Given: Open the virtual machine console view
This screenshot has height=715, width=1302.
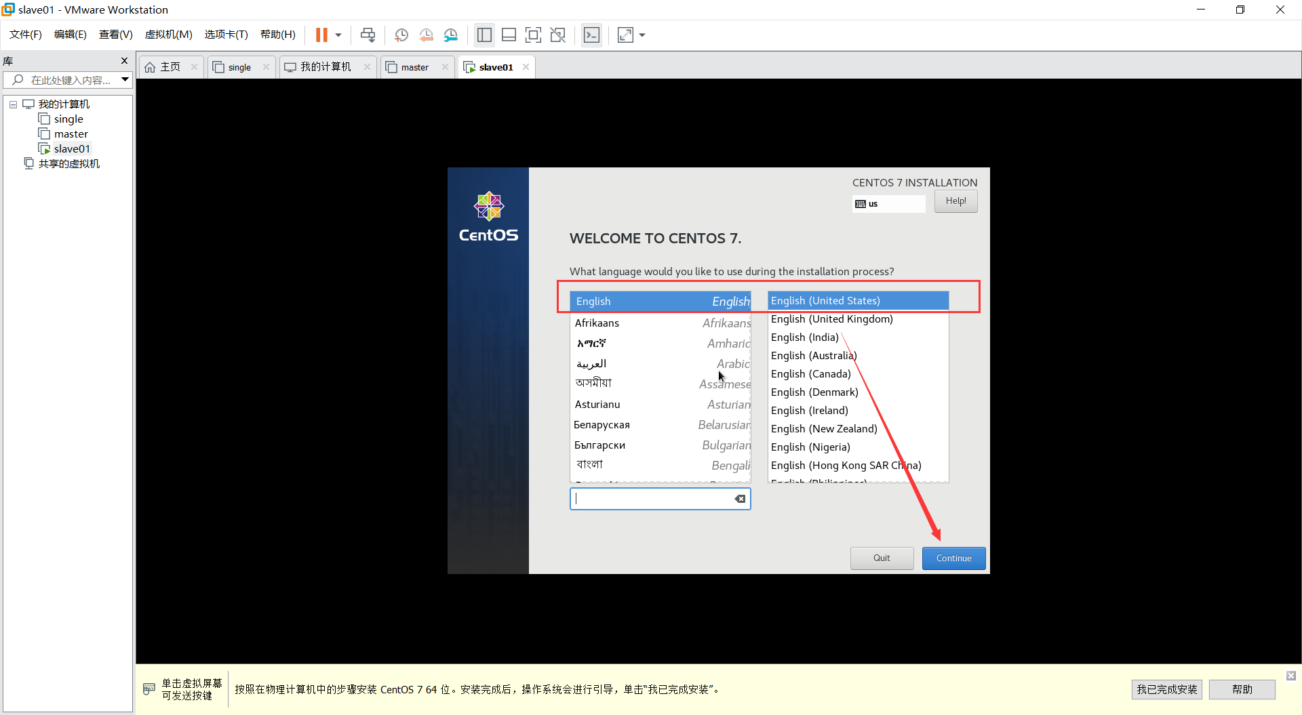Looking at the screenshot, I should pos(591,35).
